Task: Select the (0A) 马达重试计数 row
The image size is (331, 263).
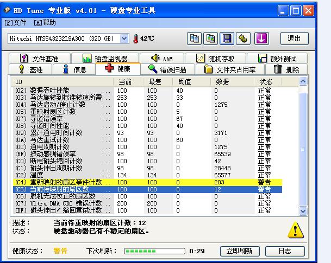Action: coord(147,140)
